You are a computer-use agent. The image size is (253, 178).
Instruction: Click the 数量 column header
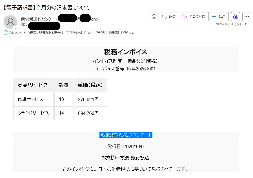coord(64,85)
